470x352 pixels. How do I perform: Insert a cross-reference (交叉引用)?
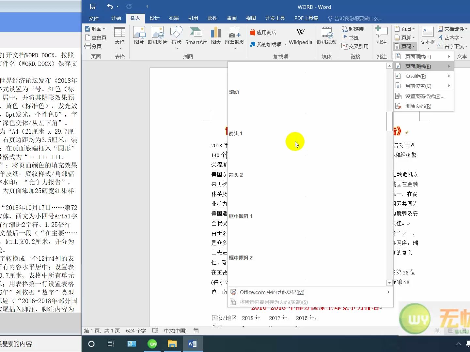click(355, 46)
